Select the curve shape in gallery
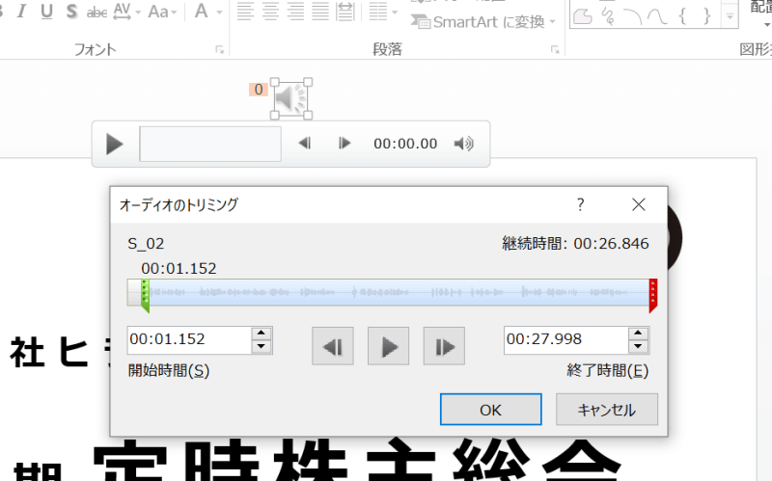The height and width of the screenshot is (481, 772). point(657,16)
